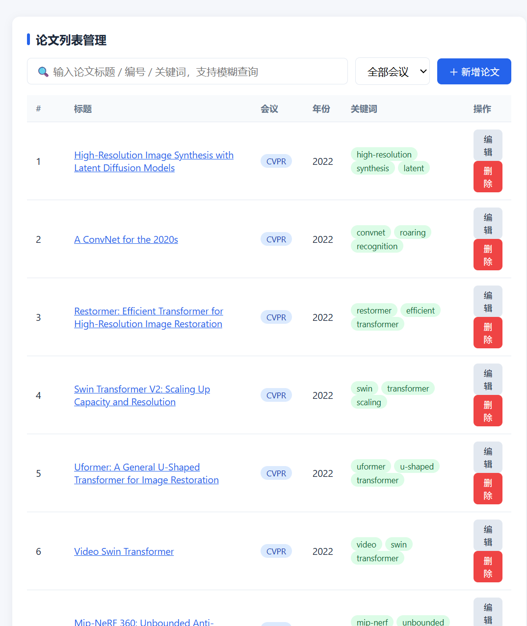Focus the paper title search field

coord(187,72)
